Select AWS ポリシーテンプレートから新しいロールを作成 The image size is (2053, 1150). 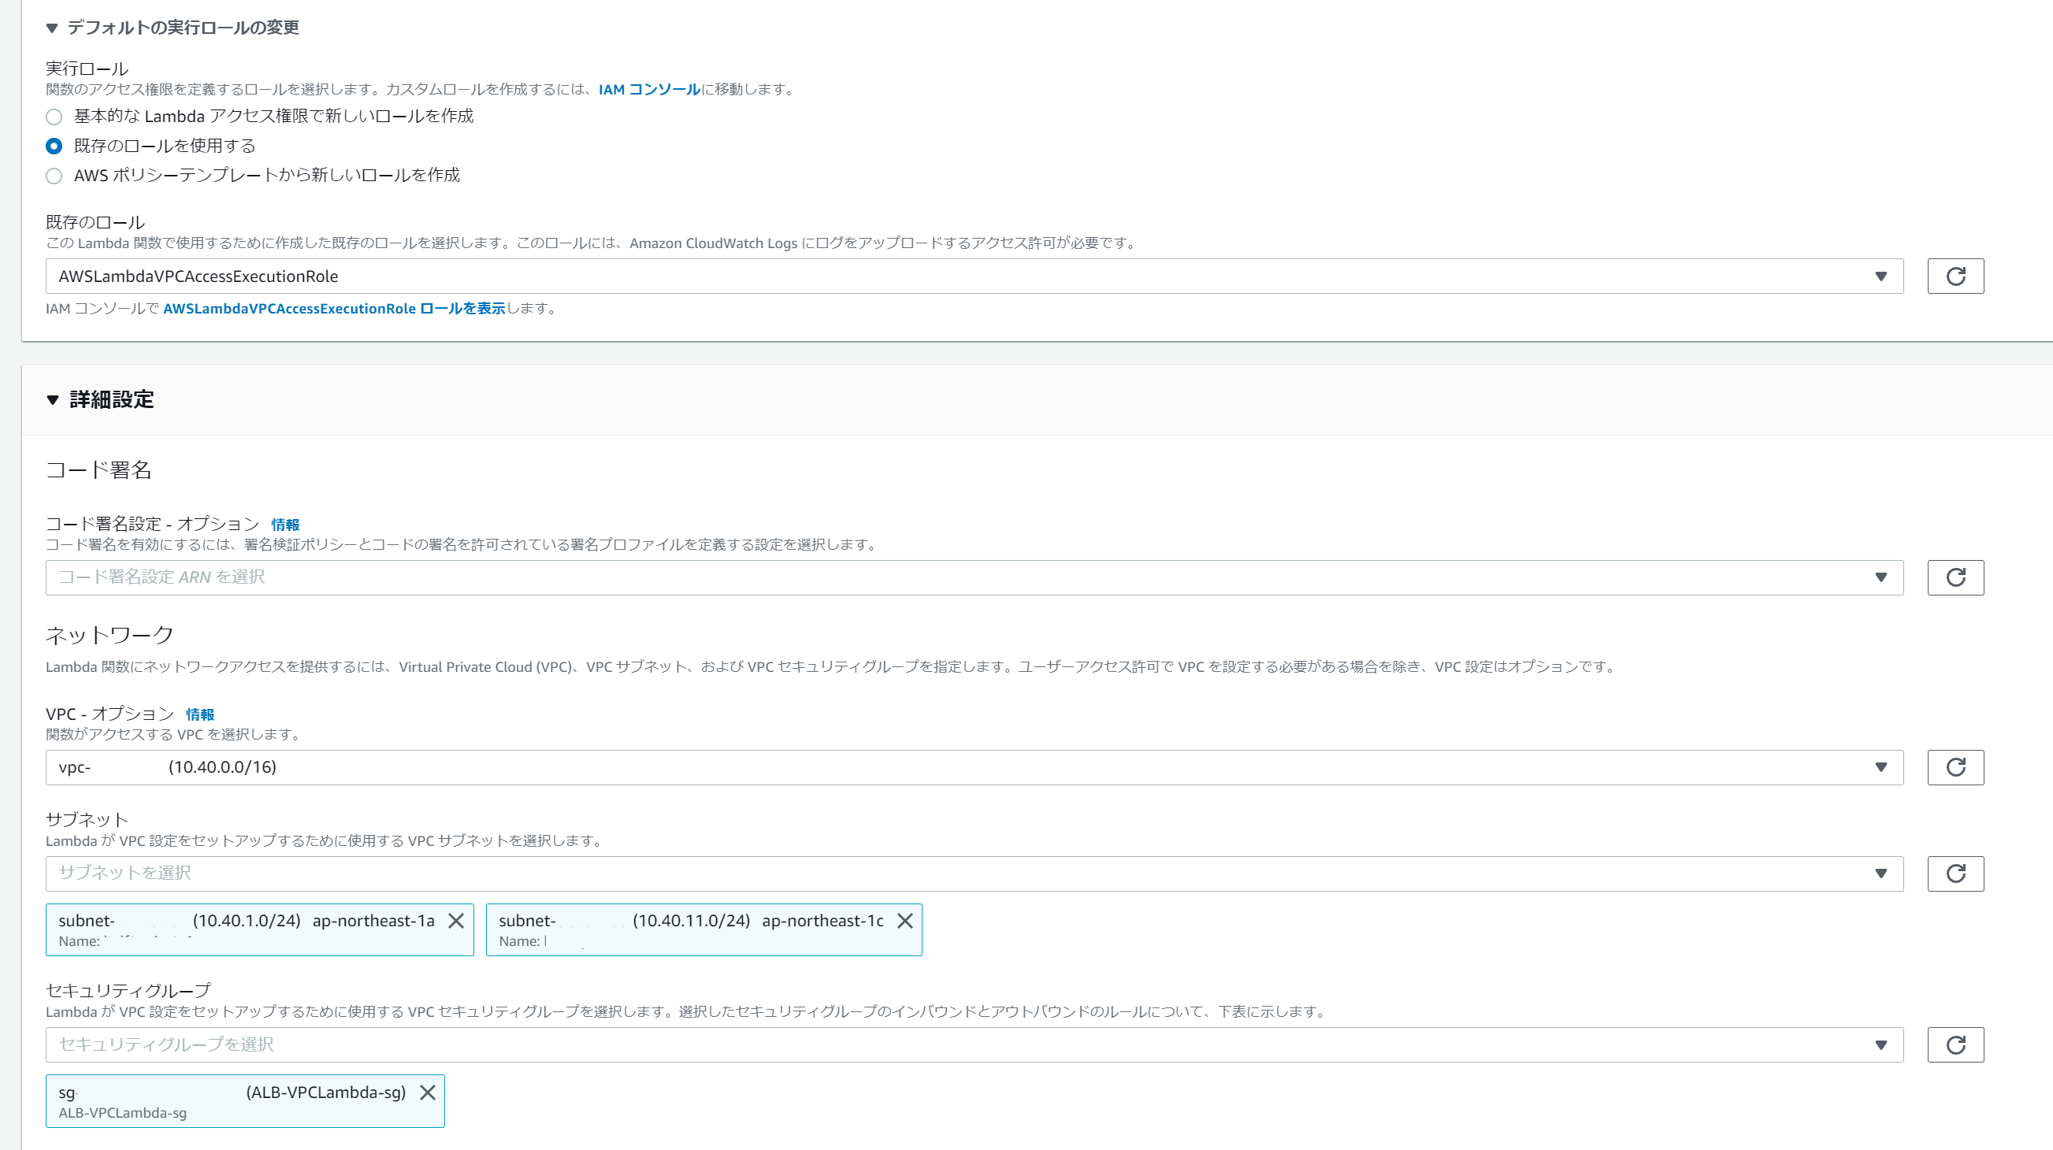coord(54,176)
